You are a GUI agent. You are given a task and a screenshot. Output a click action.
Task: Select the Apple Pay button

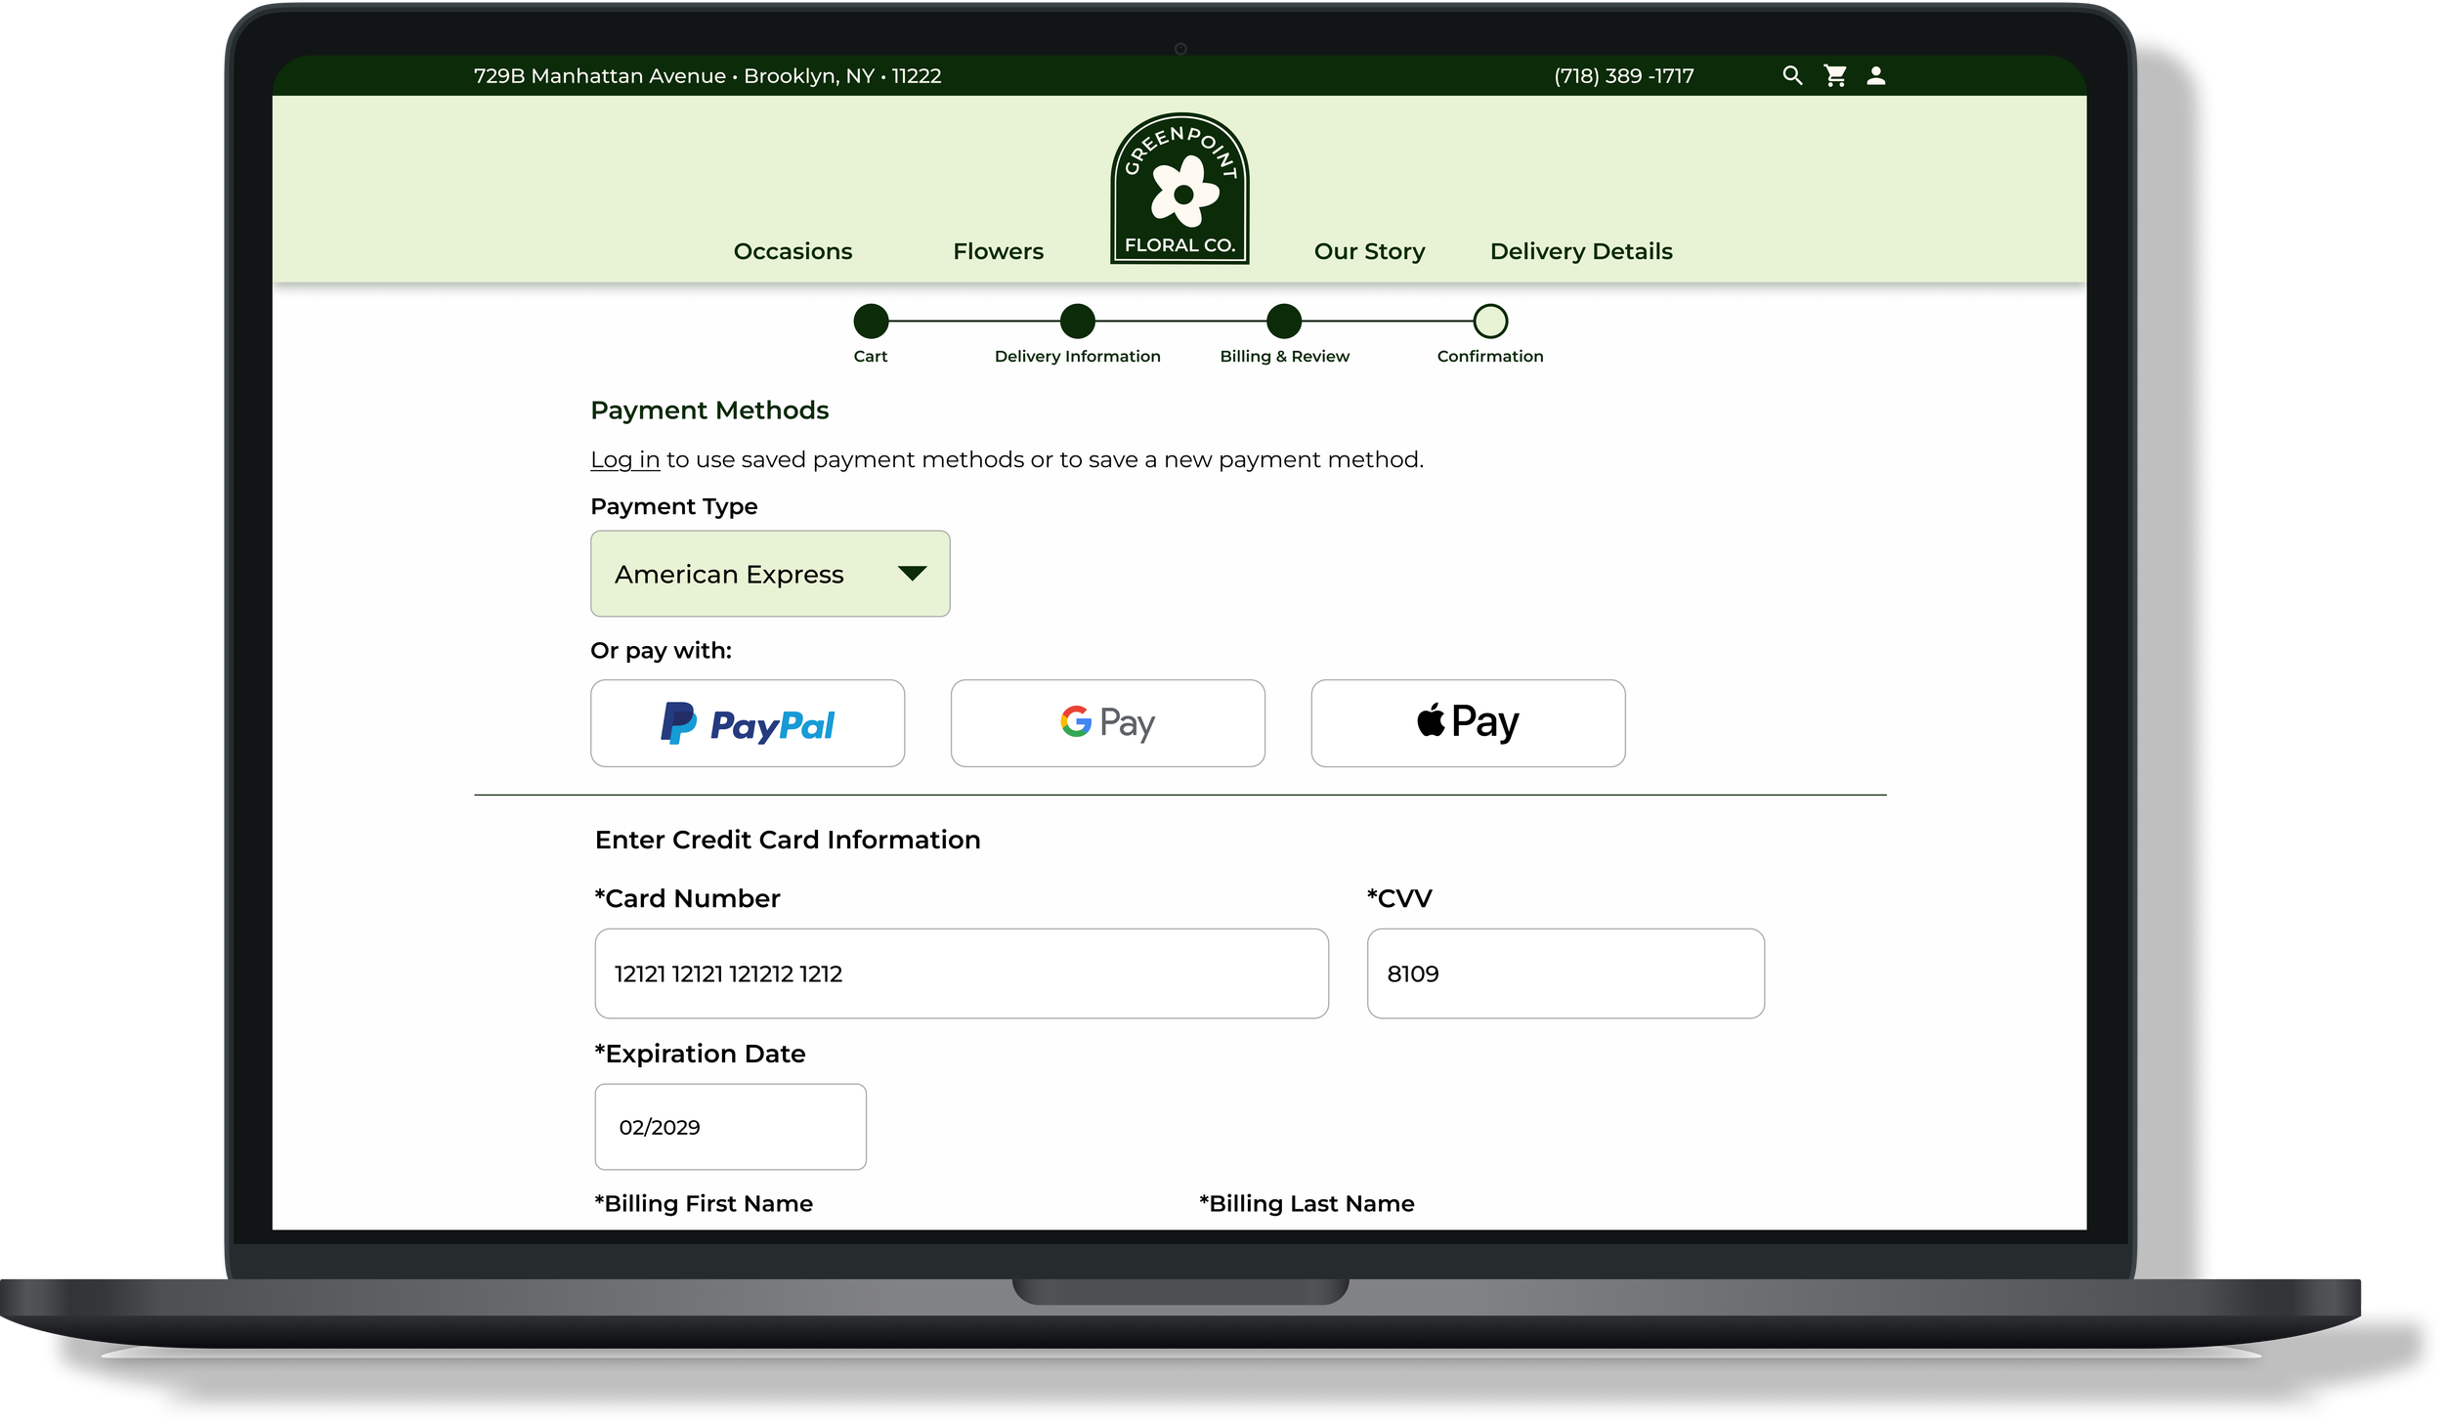[1468, 723]
